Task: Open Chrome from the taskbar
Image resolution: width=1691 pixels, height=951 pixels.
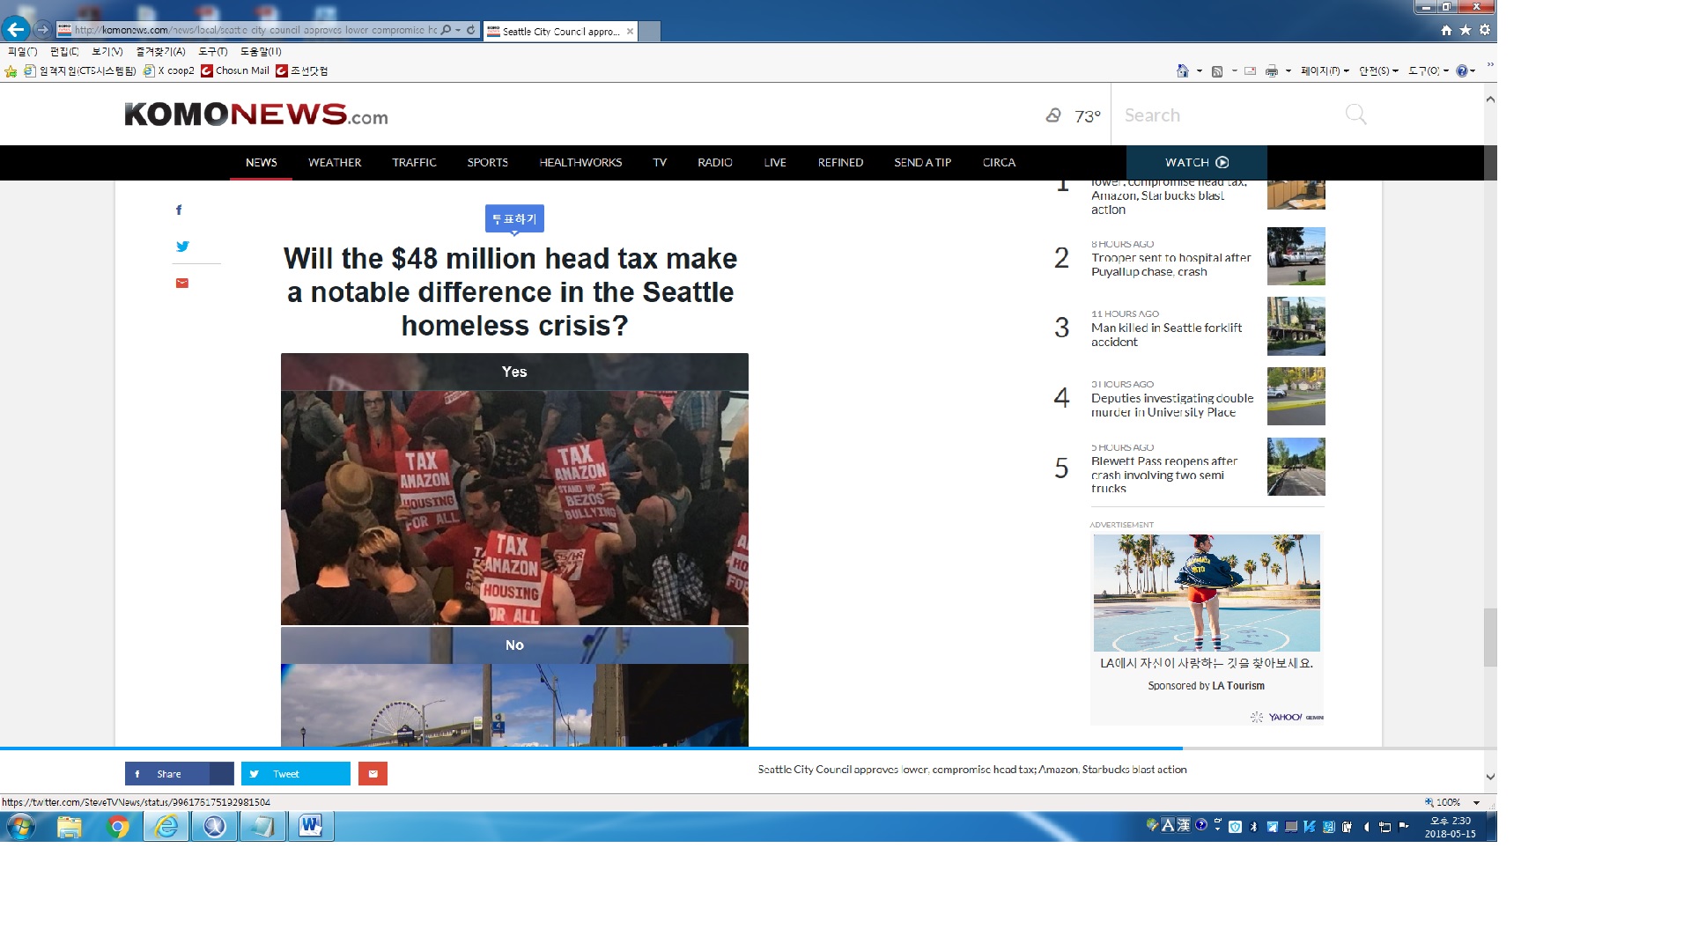Action: (x=118, y=827)
